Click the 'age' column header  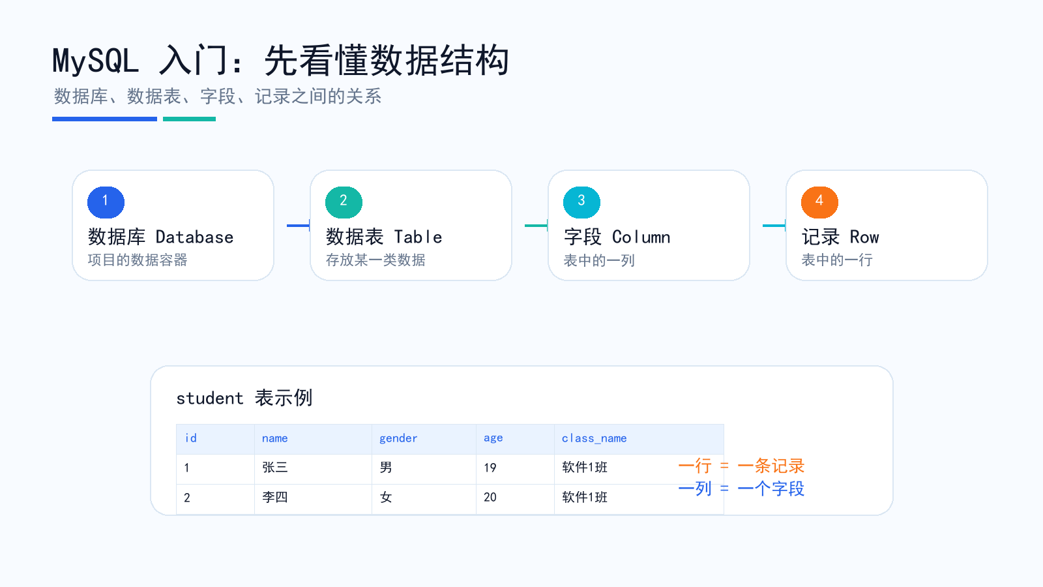pos(515,439)
